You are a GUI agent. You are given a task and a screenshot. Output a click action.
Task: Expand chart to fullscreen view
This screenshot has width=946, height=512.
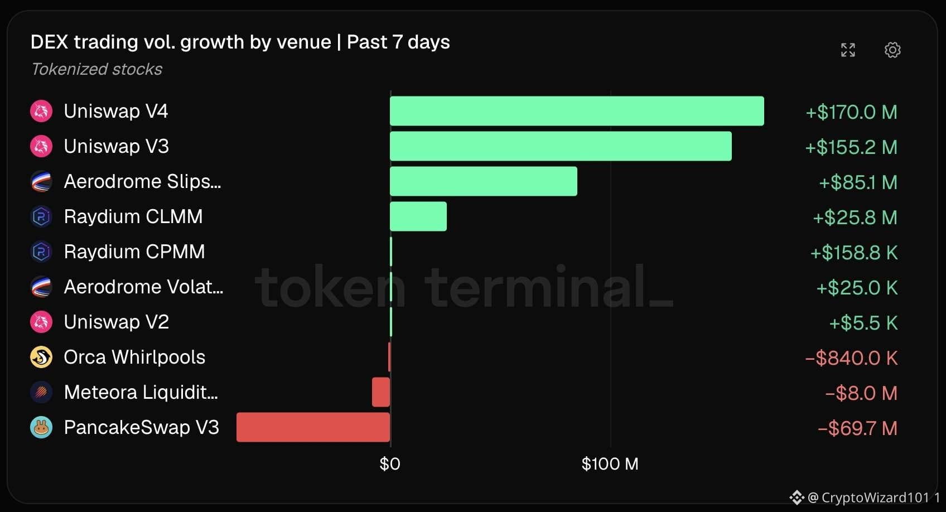pyautogui.click(x=848, y=50)
